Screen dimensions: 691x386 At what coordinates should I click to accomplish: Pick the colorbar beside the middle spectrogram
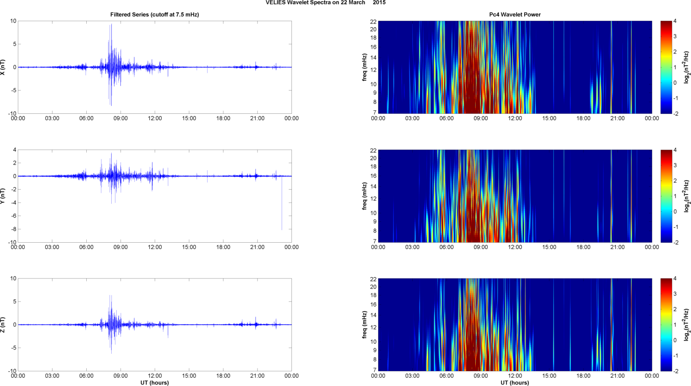click(x=666, y=196)
